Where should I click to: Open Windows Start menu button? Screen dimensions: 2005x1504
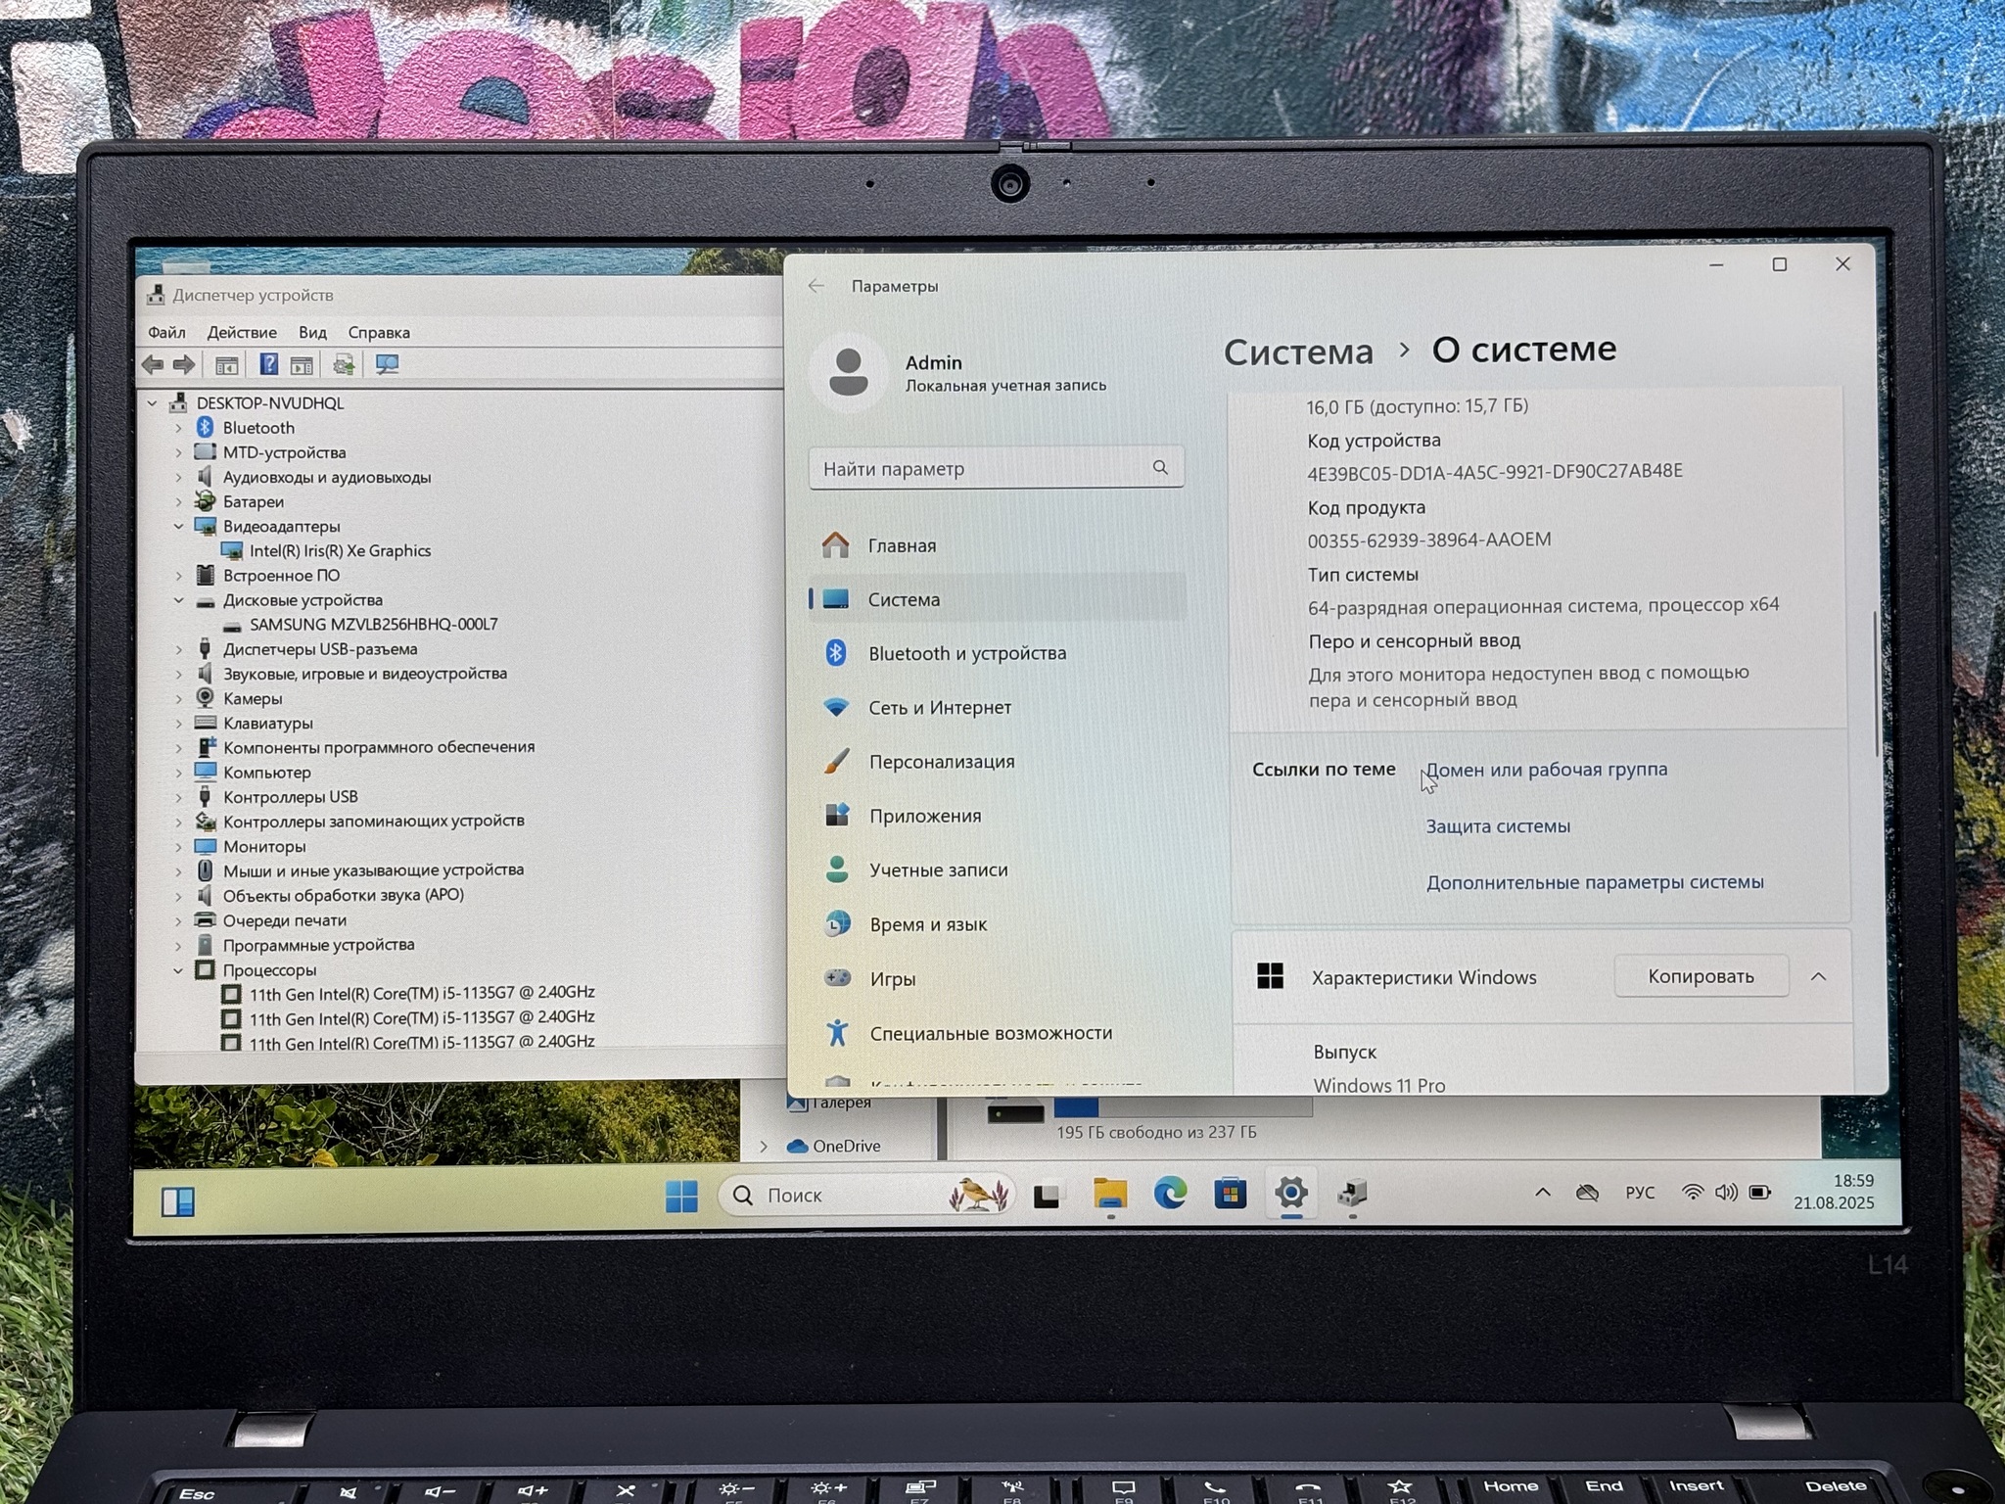(x=681, y=1196)
